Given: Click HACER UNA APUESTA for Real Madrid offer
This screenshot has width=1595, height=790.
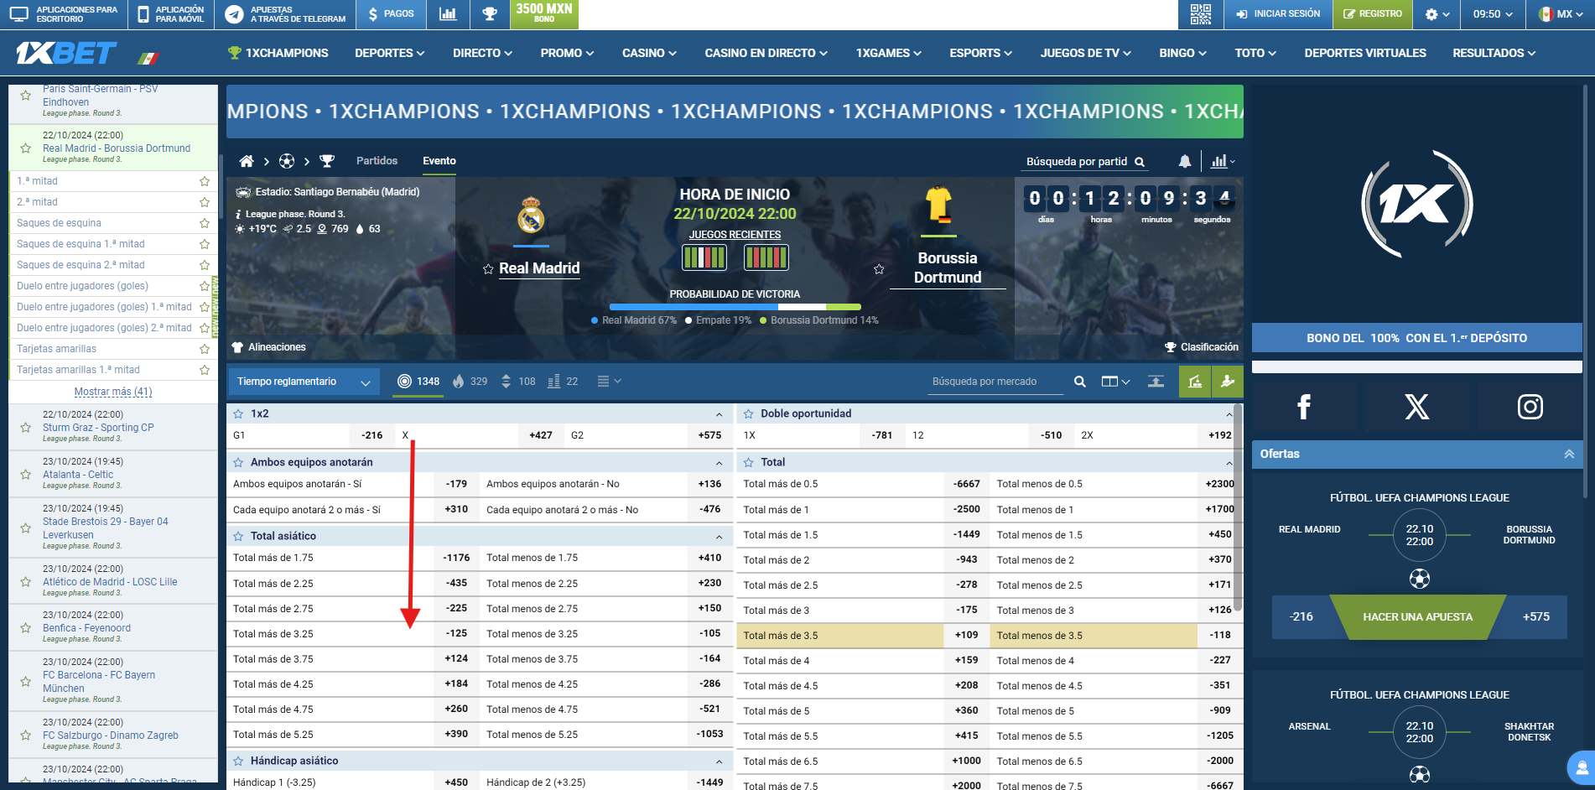Looking at the screenshot, I should [1418, 617].
